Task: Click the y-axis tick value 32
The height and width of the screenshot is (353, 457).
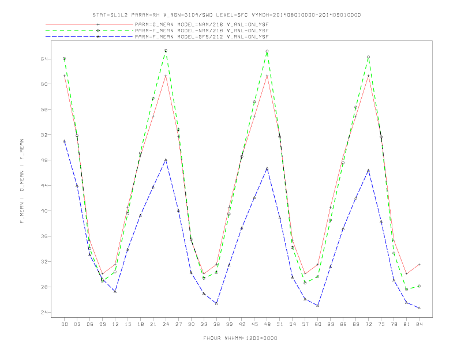Action: pos(44,261)
